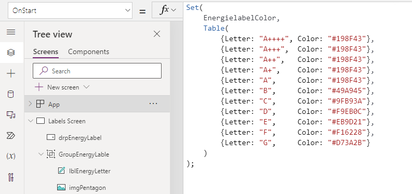Collapse the GroupEnergyLable group
The width and height of the screenshot is (412, 194).
41,154
